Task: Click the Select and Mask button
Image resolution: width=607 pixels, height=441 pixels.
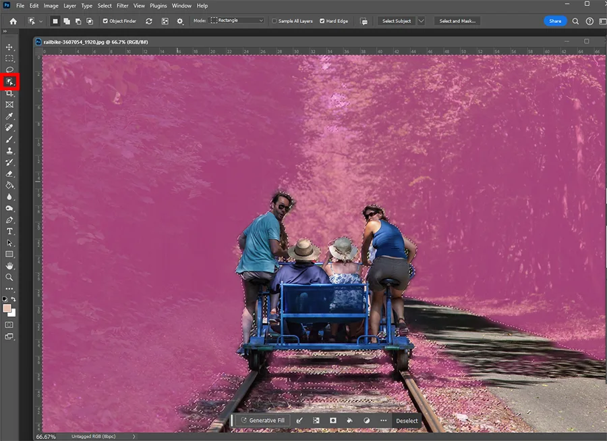Action: click(x=457, y=21)
